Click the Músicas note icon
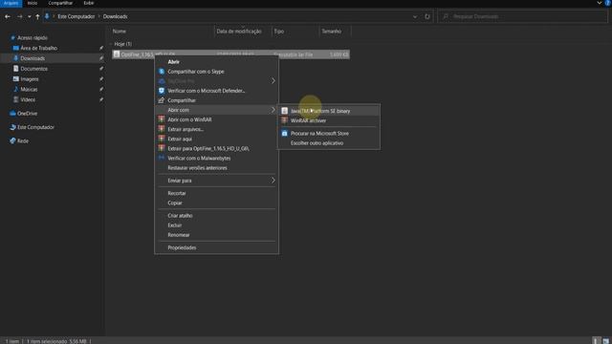 tap(15, 89)
